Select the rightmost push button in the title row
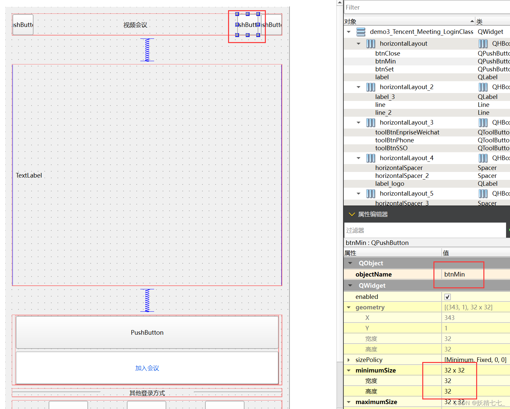The height and width of the screenshot is (409, 510). coord(271,25)
